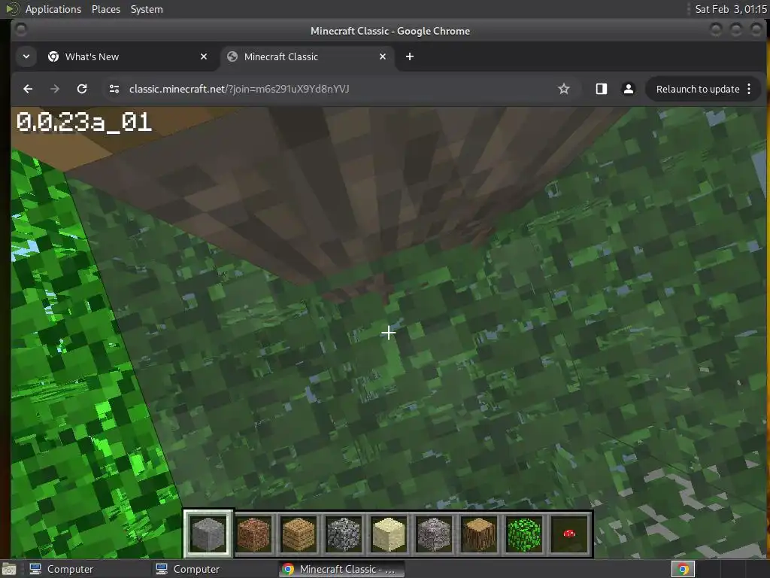Bookmark this page with the star
Image resolution: width=770 pixels, height=578 pixels.
point(564,89)
